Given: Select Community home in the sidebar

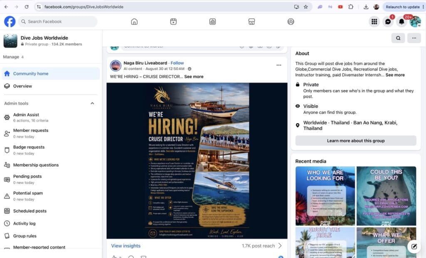Looking at the screenshot, I should pyautogui.click(x=51, y=74).
